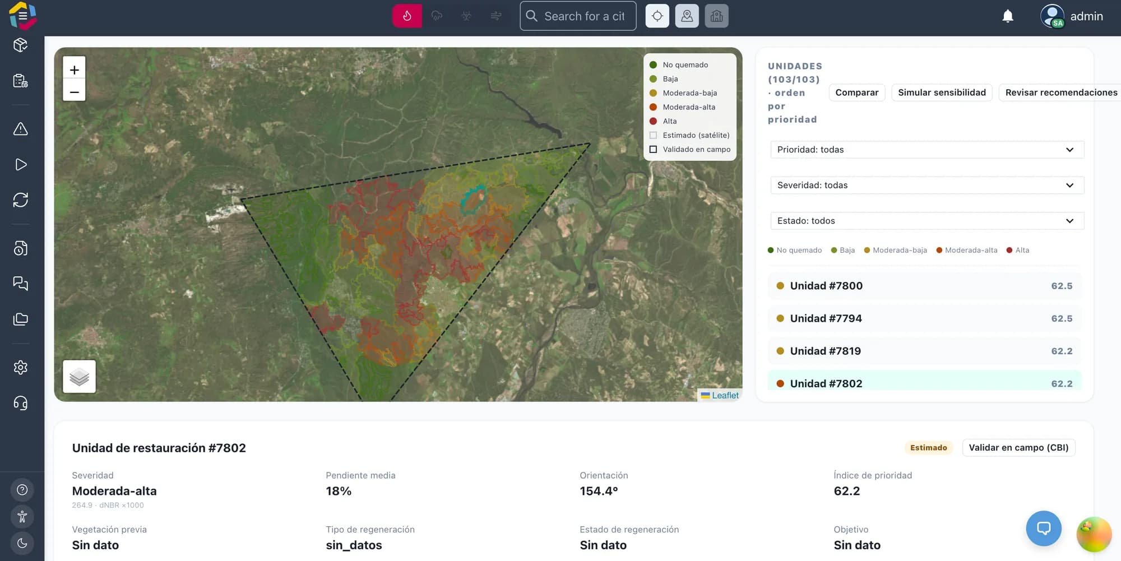The width and height of the screenshot is (1121, 561).
Task: Click the Comparar button
Action: point(856,92)
